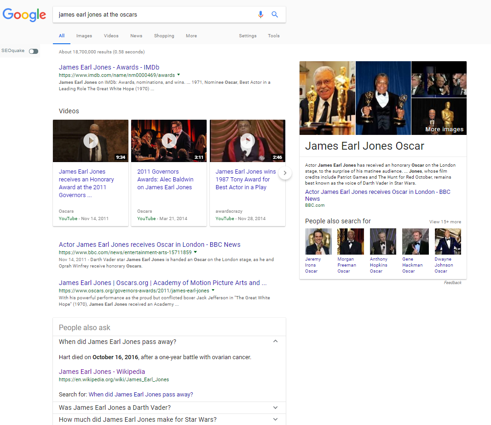Click the 'BBC.com' source text in knowledge panel

315,205
